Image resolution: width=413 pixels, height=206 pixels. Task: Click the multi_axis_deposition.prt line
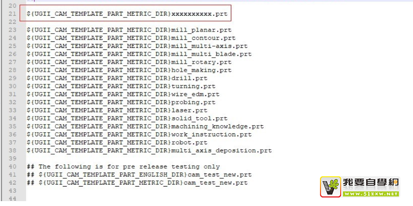click(x=149, y=150)
